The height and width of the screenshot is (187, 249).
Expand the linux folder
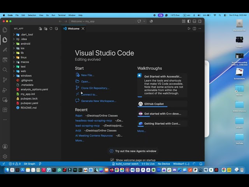[14, 57]
